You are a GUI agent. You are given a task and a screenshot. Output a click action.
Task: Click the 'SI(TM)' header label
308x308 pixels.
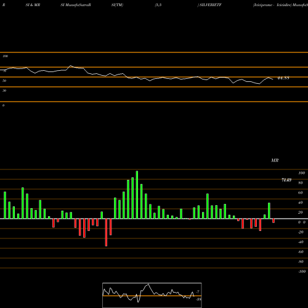click(117, 5)
